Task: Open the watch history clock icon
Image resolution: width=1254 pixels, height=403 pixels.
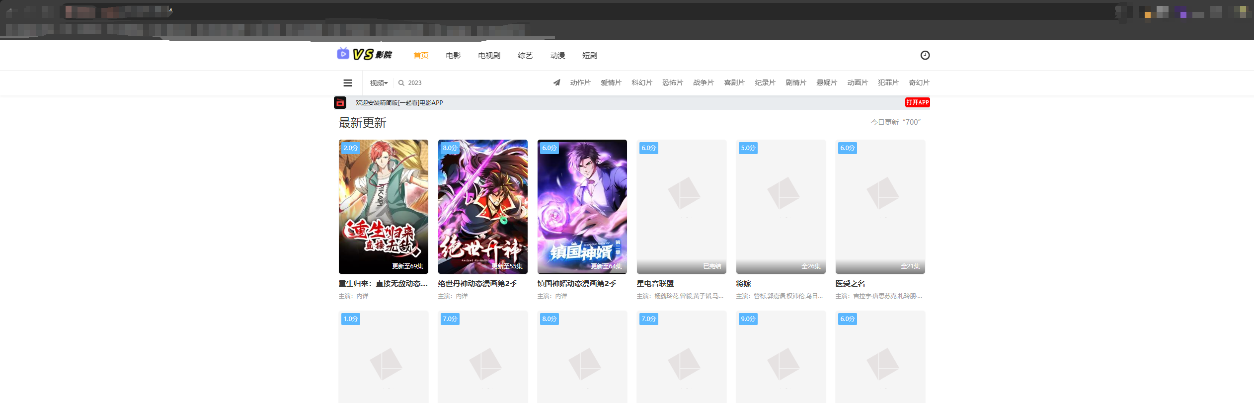Action: point(925,55)
